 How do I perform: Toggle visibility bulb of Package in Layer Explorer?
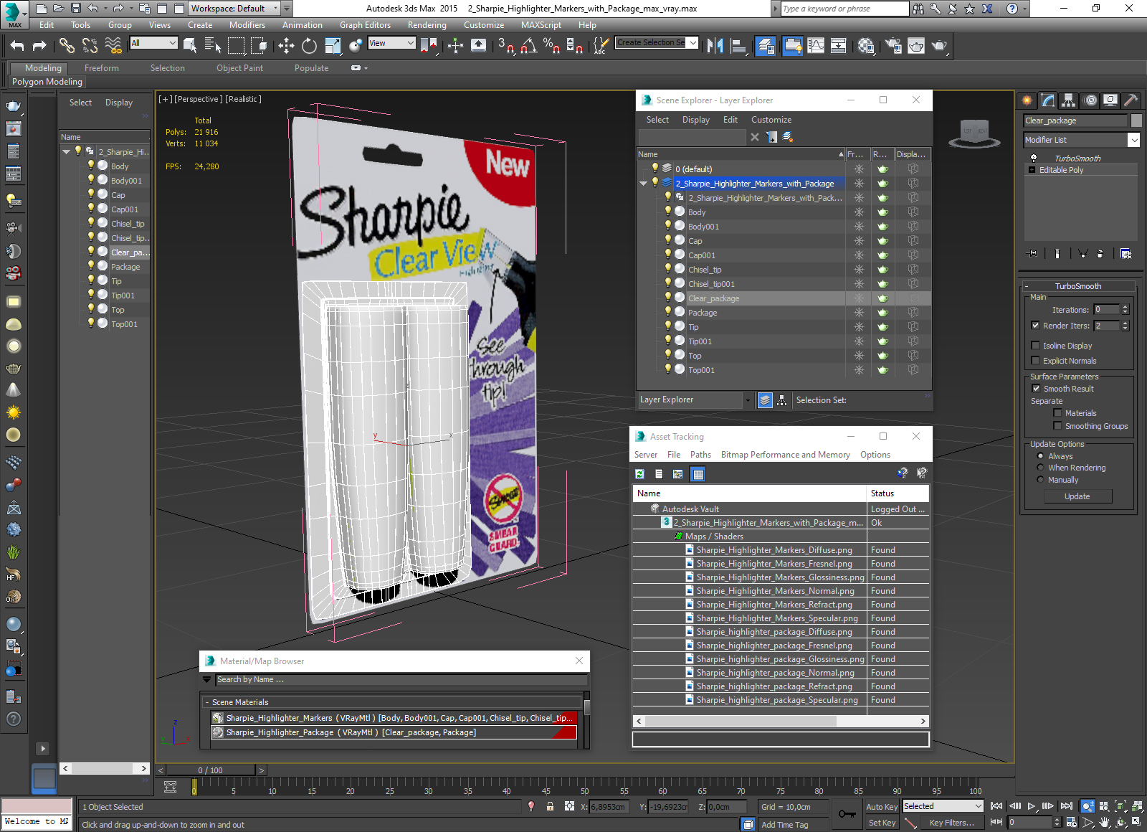pos(668,312)
